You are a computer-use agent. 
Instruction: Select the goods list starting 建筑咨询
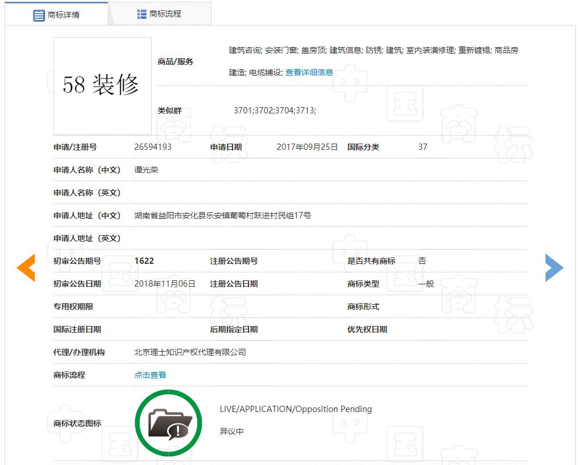point(373,61)
